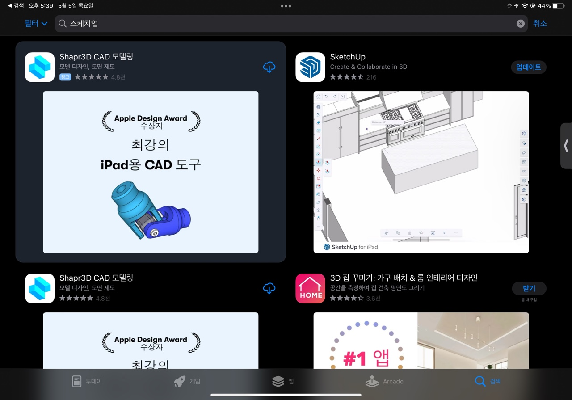Download Shapr3D from the ad card cloud icon
This screenshot has width=572, height=400.
coord(269,67)
